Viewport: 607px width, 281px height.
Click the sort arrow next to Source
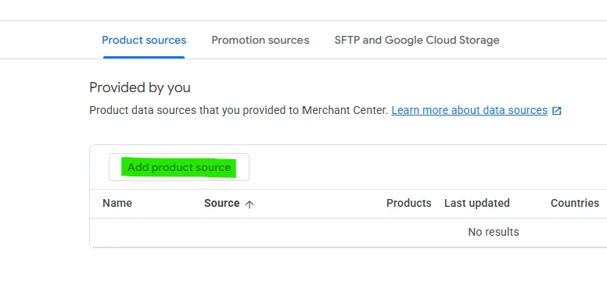pos(250,204)
